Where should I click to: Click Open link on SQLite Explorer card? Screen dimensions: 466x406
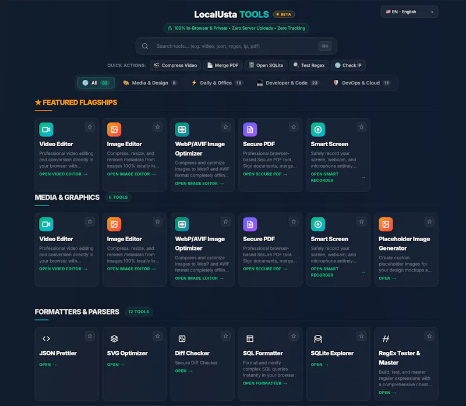pyautogui.click(x=319, y=365)
